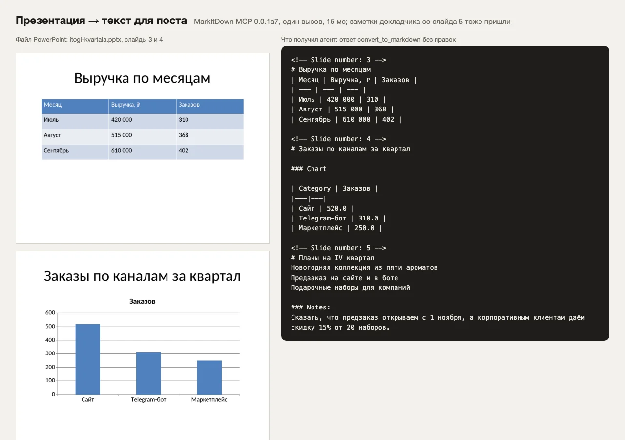The width and height of the screenshot is (625, 440).
Task: Click the chart title "Заказов" above the bars
Action: 142,301
